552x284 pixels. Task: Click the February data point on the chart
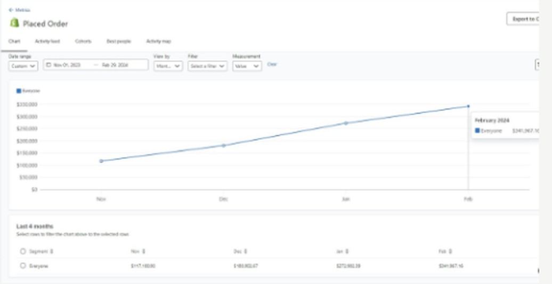coord(468,106)
